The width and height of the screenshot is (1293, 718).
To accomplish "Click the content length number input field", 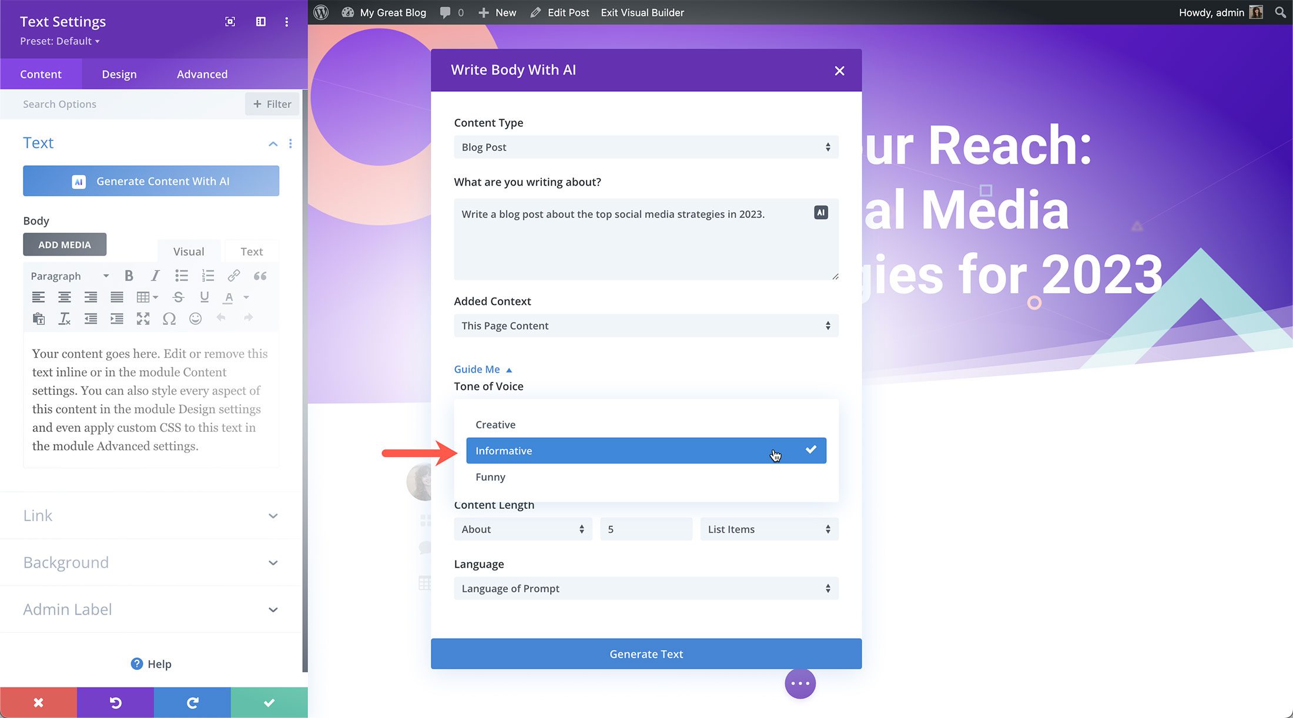I will (646, 529).
